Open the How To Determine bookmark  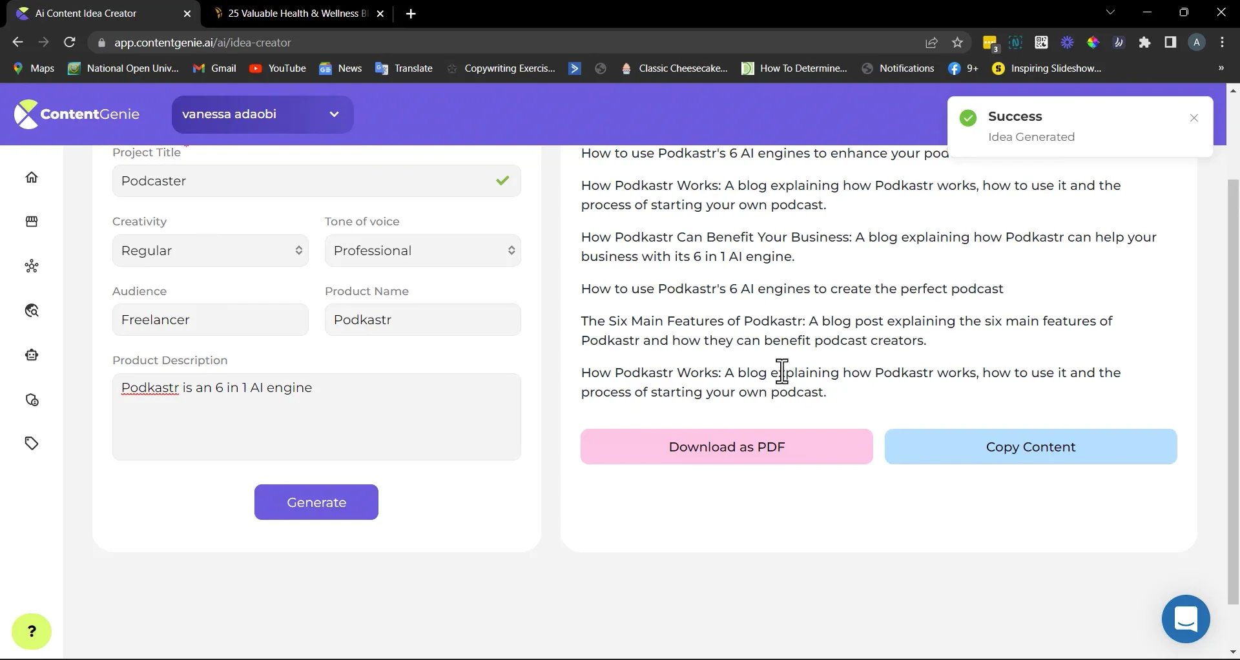point(794,68)
